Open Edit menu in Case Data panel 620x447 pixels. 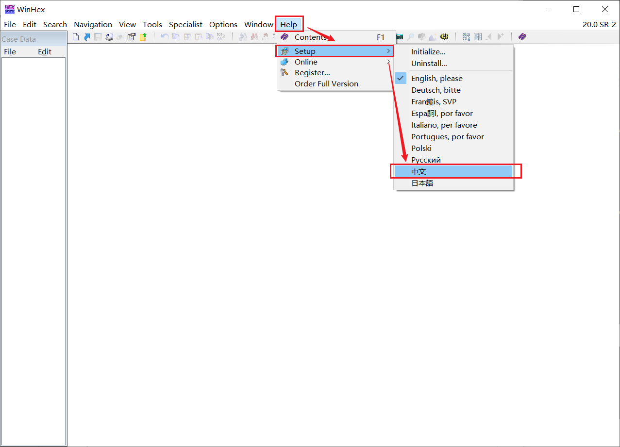click(45, 52)
